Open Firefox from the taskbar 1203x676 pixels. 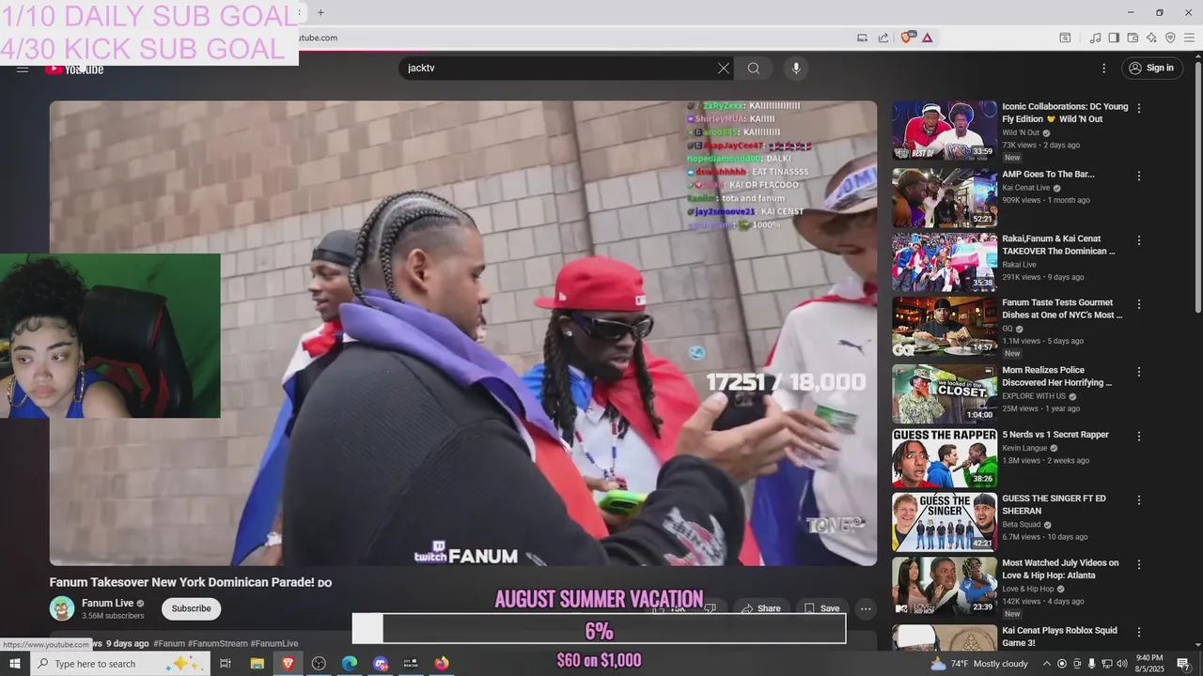tap(442, 664)
